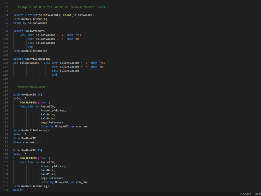Click 'From NashvilleHousing' on line 95

30,19
